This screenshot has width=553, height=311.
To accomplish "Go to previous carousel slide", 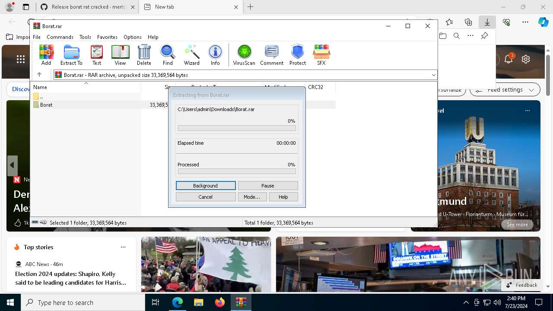I will pos(12,165).
